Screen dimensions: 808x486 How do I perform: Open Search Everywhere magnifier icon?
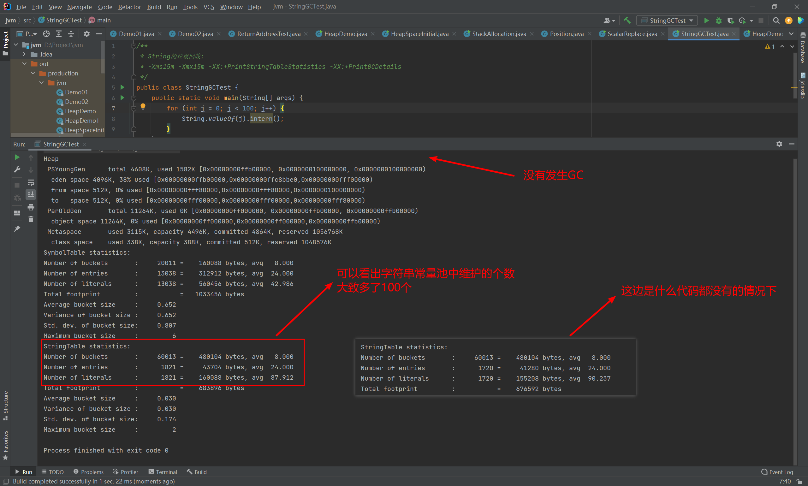coord(776,21)
